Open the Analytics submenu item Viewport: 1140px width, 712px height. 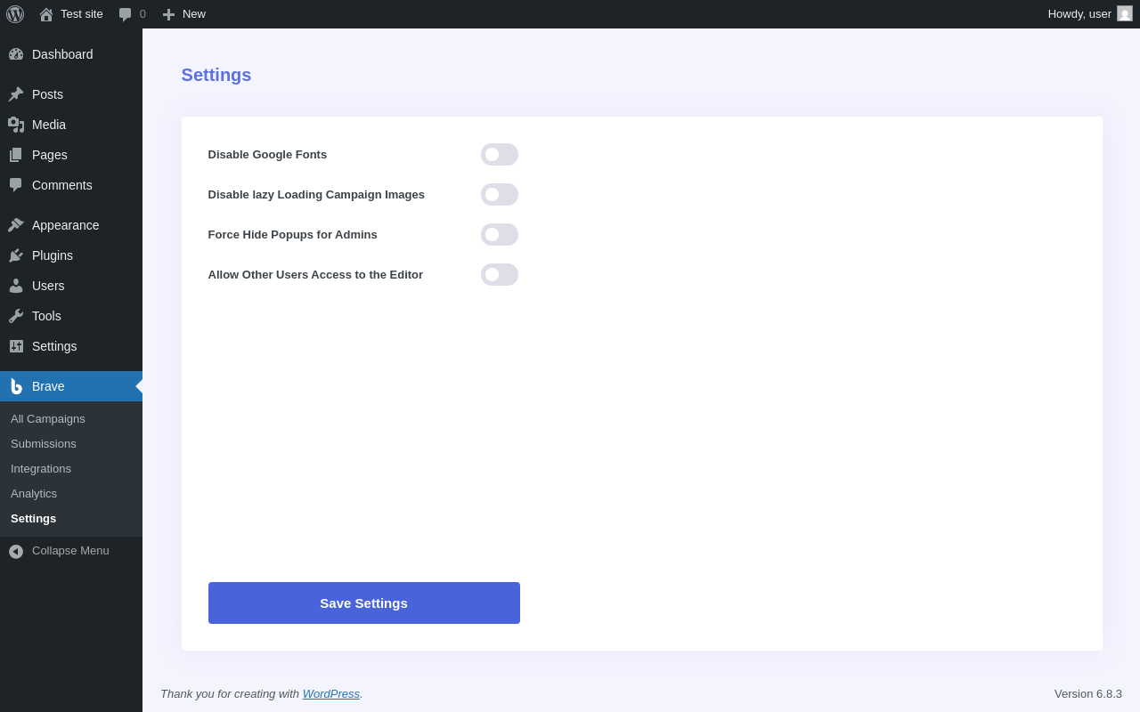34,494
